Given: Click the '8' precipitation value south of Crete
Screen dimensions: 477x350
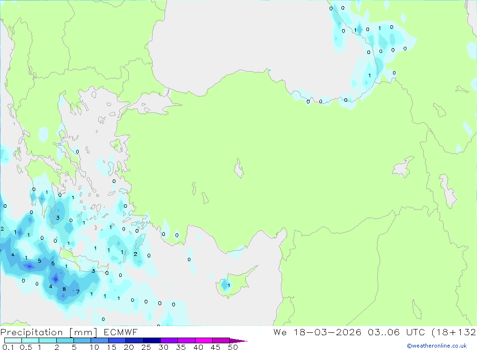Looking at the screenshot, I should pos(64,289).
